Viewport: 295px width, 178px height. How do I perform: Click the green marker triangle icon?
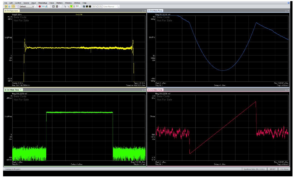pyautogui.click(x=71, y=6)
